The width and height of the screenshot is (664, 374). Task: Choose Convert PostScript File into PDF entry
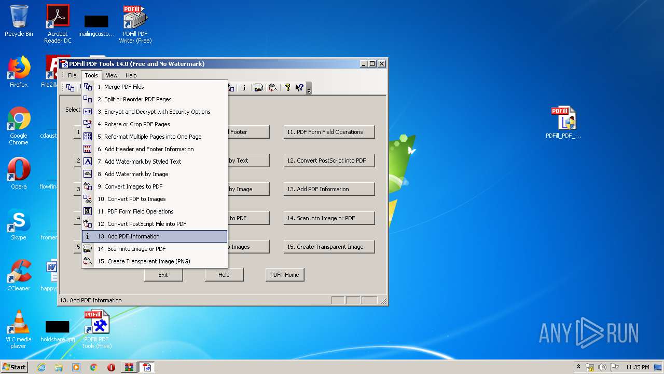coord(155,224)
